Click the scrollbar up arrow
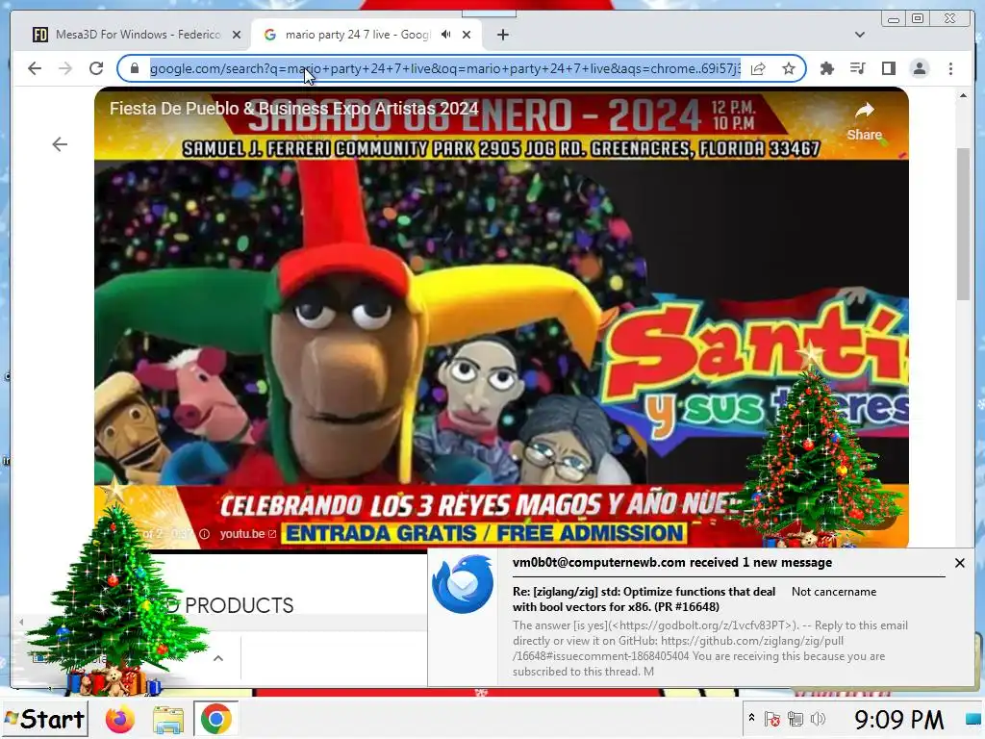 point(963,96)
